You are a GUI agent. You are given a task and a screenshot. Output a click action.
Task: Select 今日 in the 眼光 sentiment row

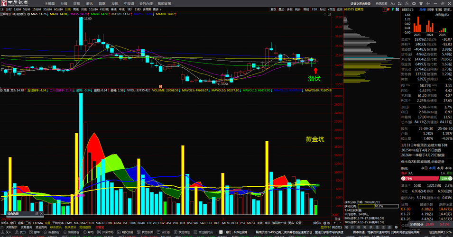pyautogui.click(x=424, y=168)
